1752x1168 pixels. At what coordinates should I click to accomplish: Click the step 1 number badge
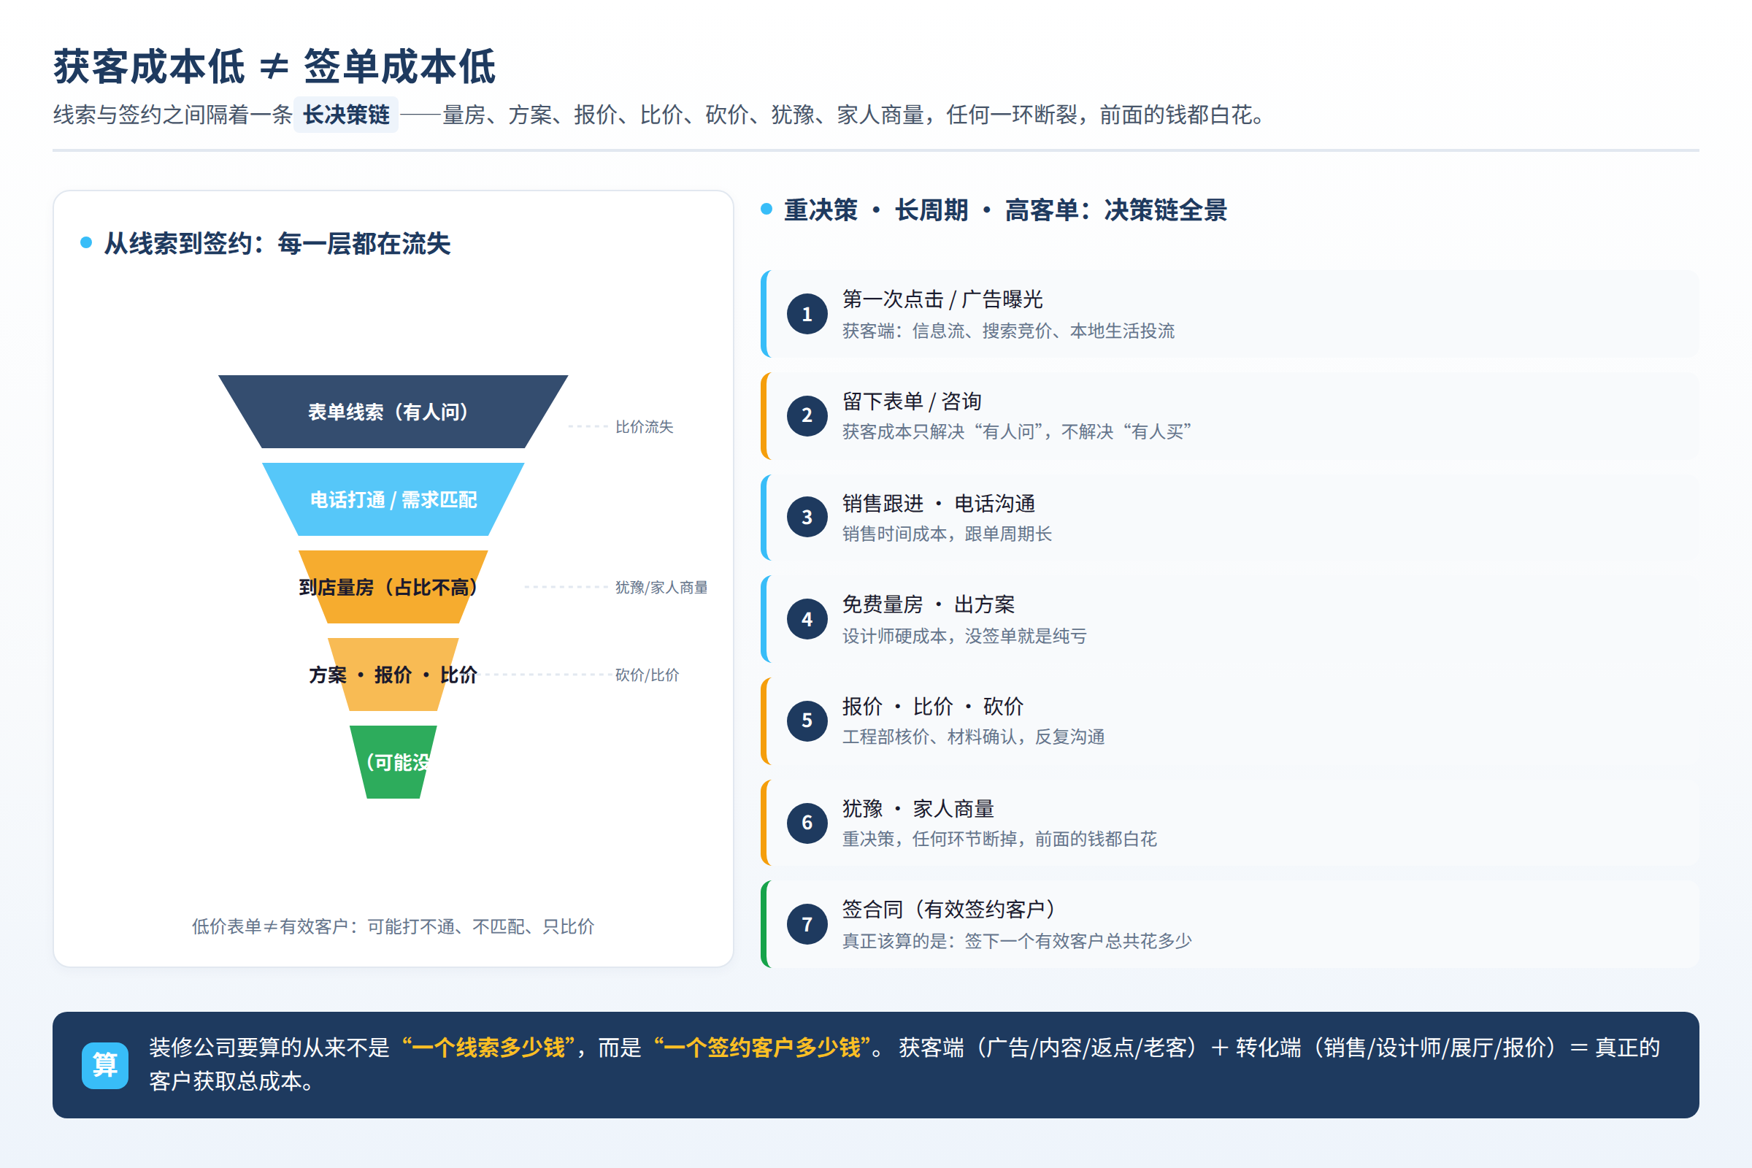click(807, 314)
